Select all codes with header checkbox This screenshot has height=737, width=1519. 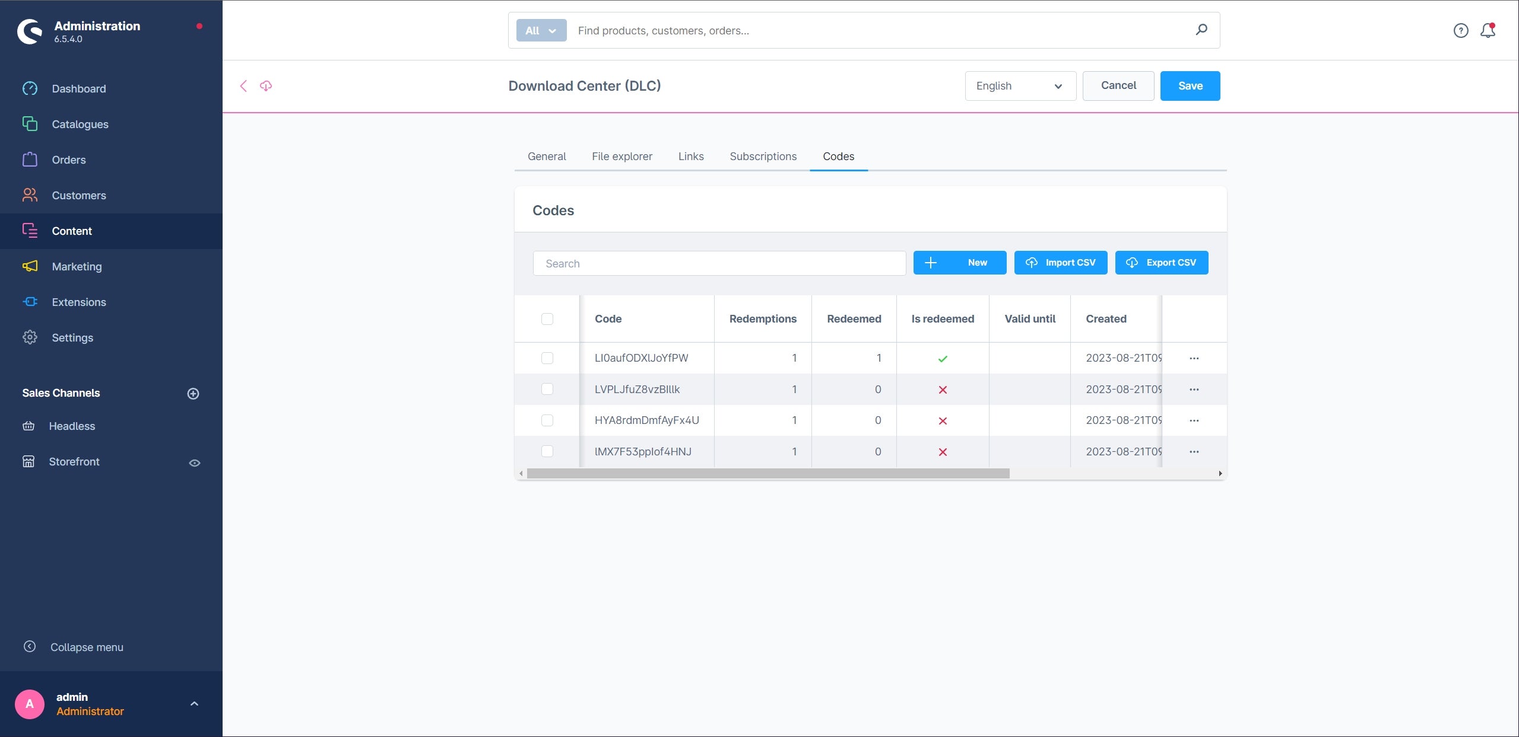tap(547, 319)
